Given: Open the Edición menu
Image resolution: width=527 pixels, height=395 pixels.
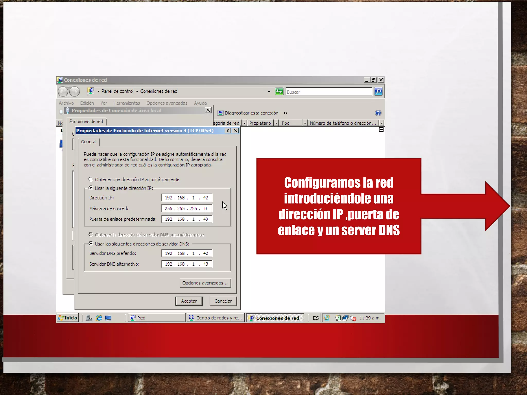Looking at the screenshot, I should (x=87, y=103).
